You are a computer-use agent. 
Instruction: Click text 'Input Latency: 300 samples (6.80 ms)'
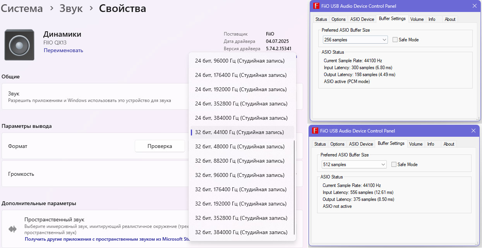[358, 68]
